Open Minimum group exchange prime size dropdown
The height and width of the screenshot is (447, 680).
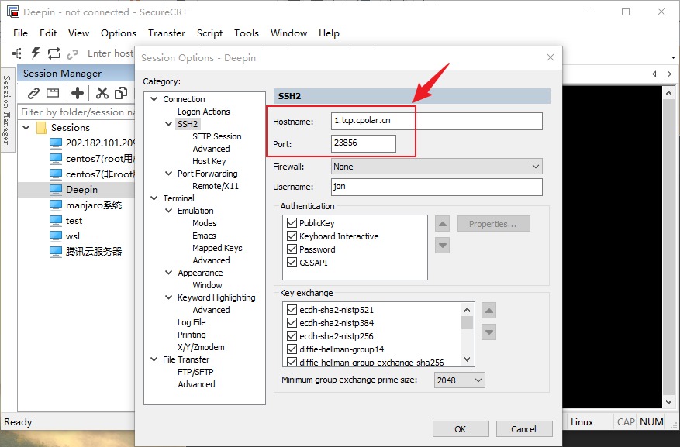click(x=459, y=380)
